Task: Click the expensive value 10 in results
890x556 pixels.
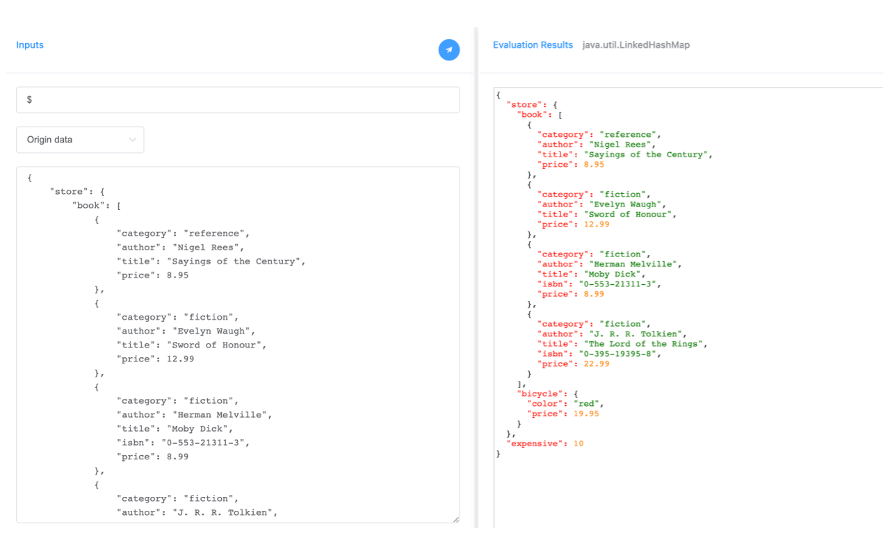Action: click(x=578, y=443)
